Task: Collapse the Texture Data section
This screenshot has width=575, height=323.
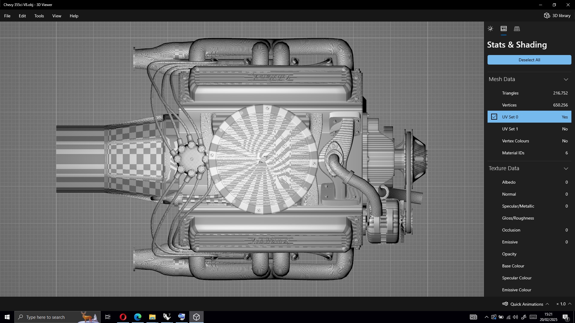Action: tap(566, 168)
